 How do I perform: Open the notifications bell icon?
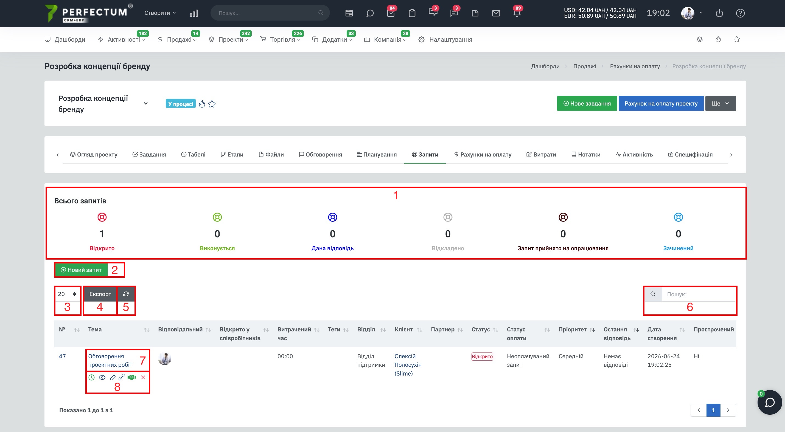517,13
